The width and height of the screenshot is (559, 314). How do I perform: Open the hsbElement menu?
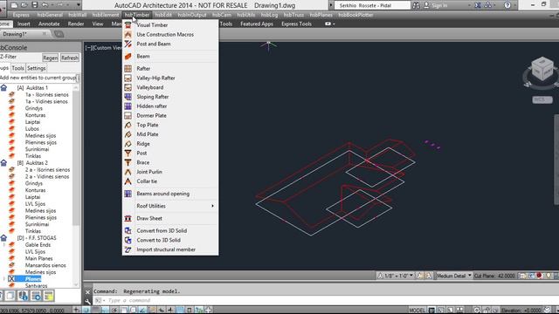tap(106, 15)
